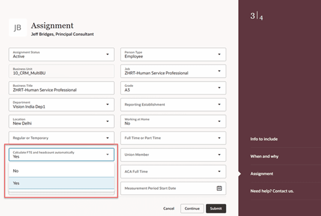Screen dimensions: 321x216
Task: Select Yes in the FTE option list
Action: [61, 183]
